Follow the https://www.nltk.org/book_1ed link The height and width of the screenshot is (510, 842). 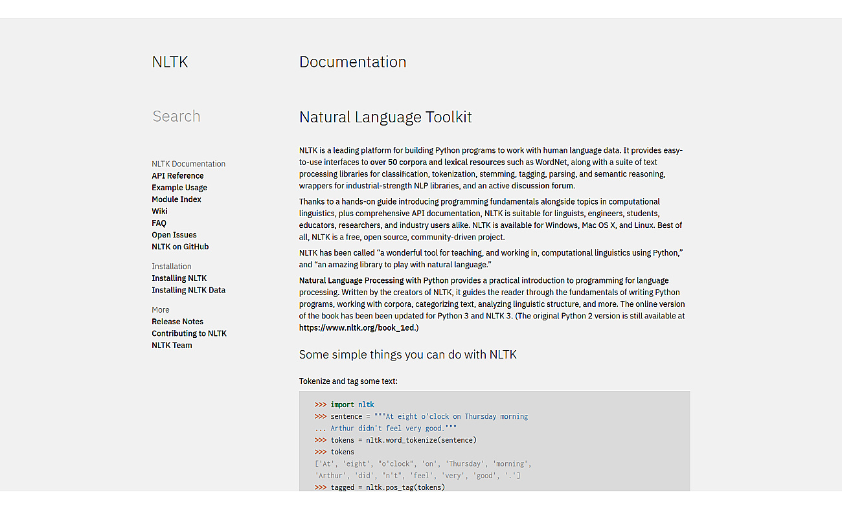(x=358, y=327)
